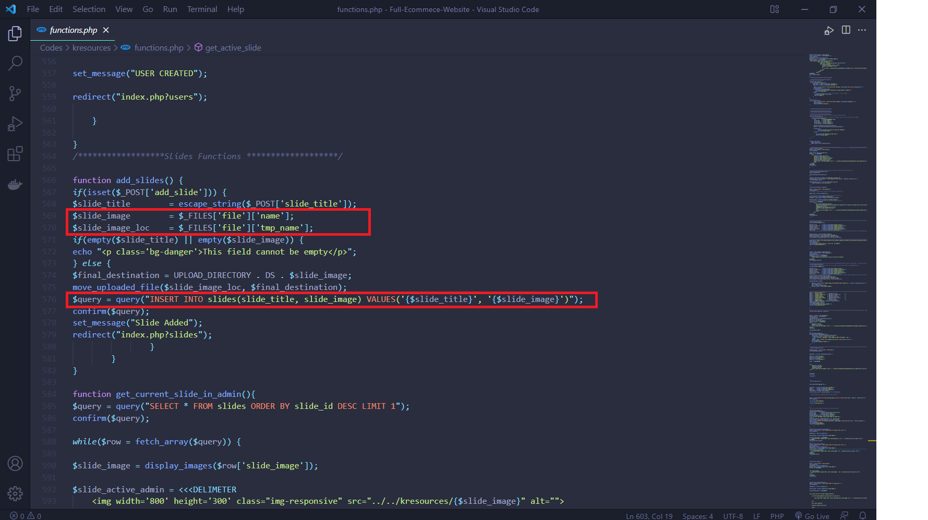
Task: Click the SELECT * FROM slides query line
Action: [241, 406]
